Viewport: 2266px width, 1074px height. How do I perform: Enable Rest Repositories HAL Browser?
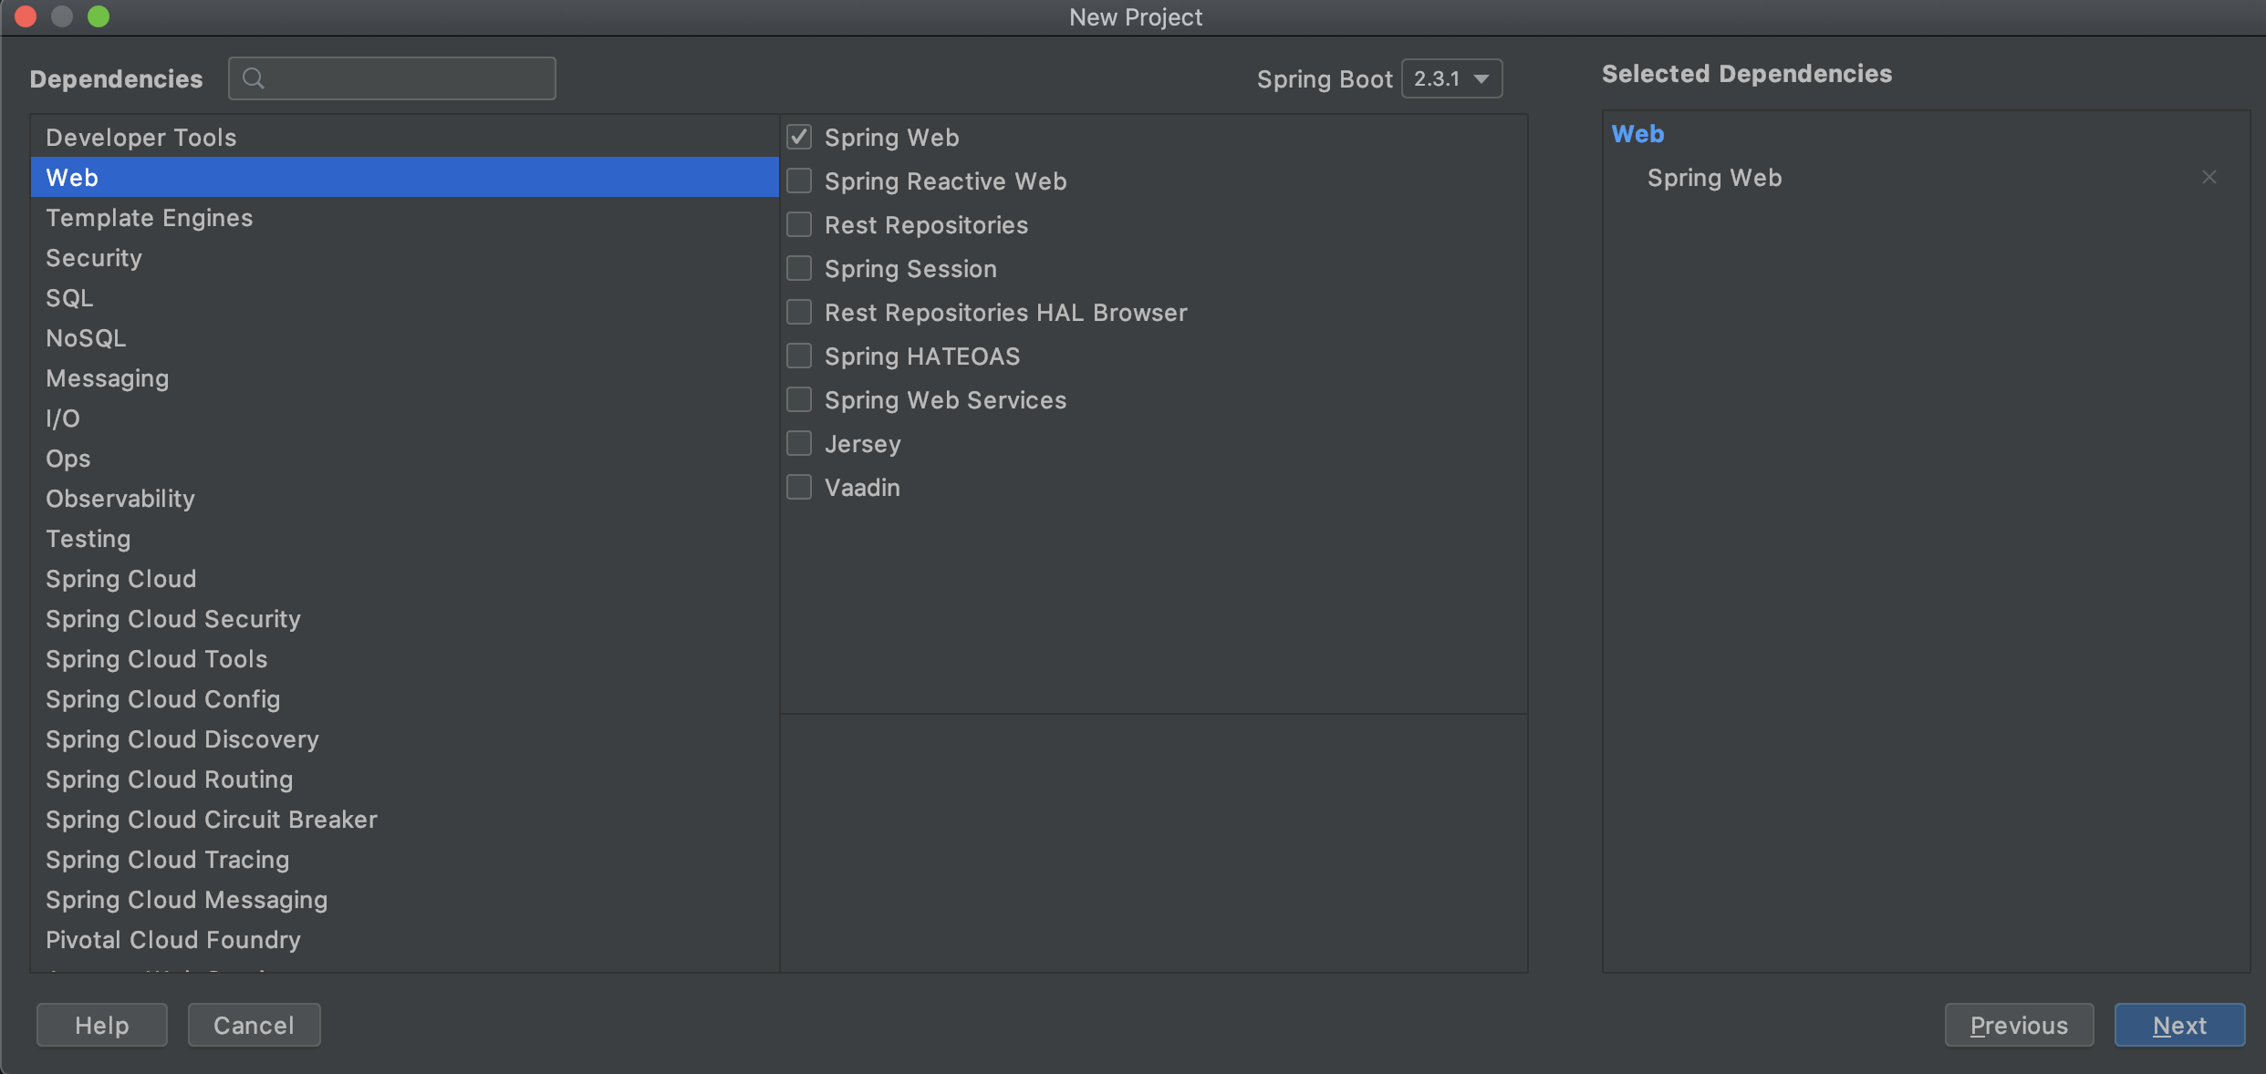(799, 312)
